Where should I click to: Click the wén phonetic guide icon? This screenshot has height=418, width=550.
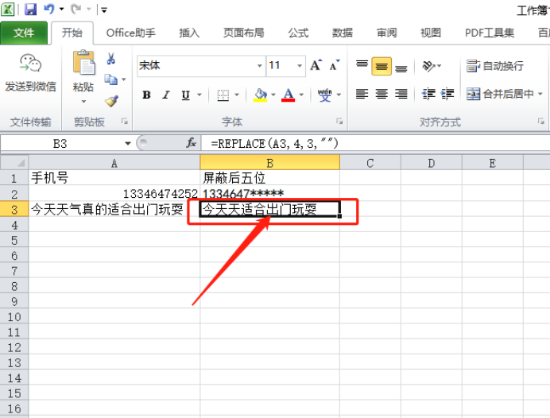pos(324,95)
